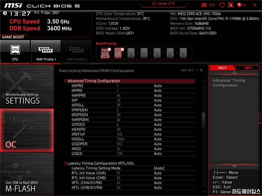Image resolution: width=262 pixels, height=196 pixels.
Task: Switch to EZ Mode (F7)
Action: [x=163, y=4]
